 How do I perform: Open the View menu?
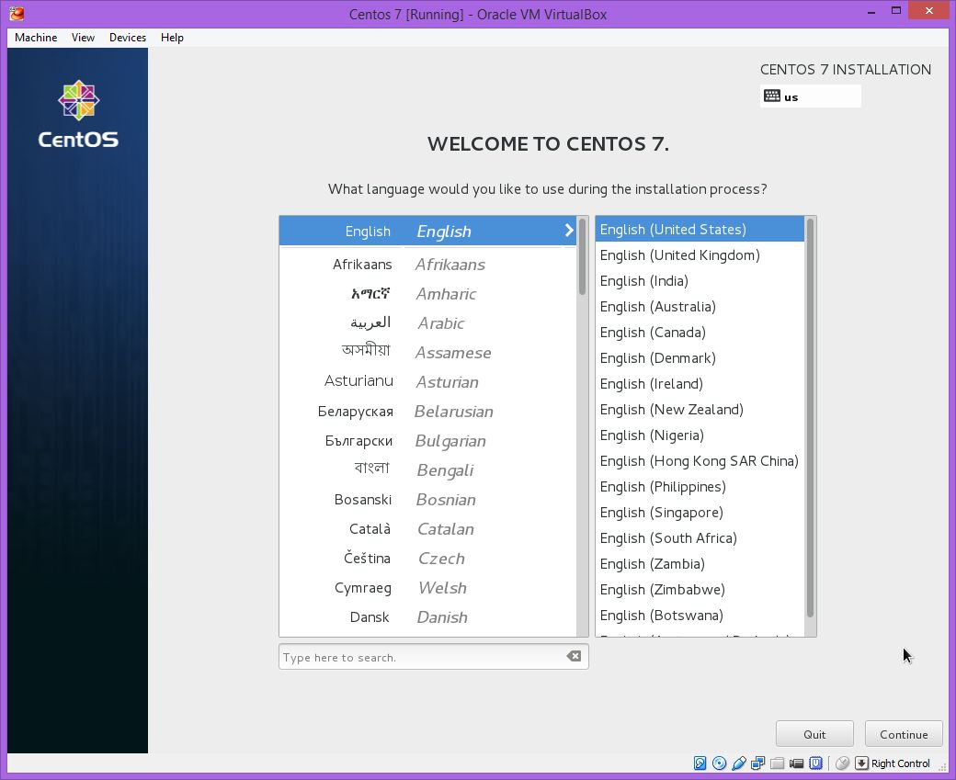pyautogui.click(x=83, y=37)
